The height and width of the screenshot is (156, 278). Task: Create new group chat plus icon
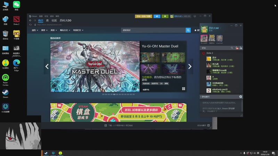pyautogui.click(x=240, y=97)
